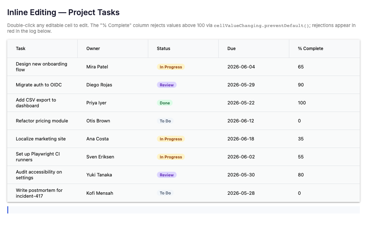The height and width of the screenshot is (234, 367).
Task: Select 'Add CSV export to dashboard' cell
Action: [x=42, y=103]
